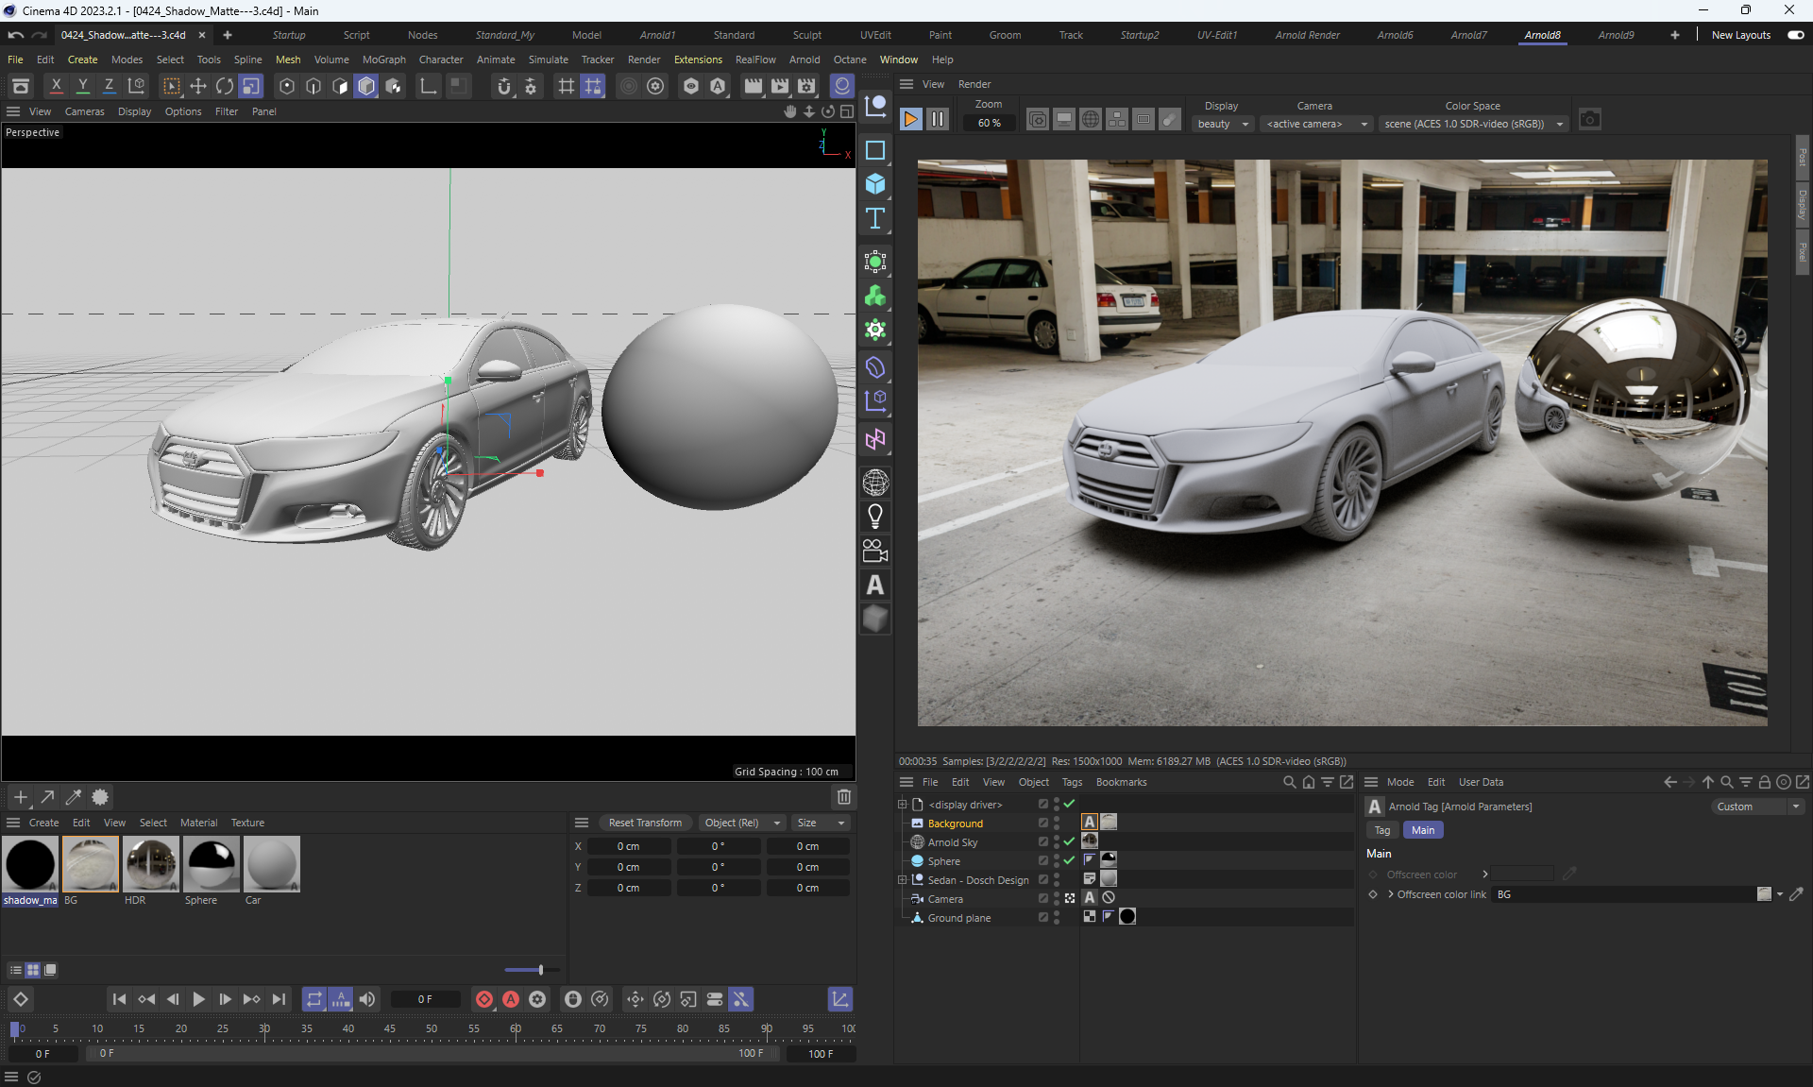The width and height of the screenshot is (1813, 1087).
Task: Select the Cube primitive tool icon
Action: [x=875, y=184]
